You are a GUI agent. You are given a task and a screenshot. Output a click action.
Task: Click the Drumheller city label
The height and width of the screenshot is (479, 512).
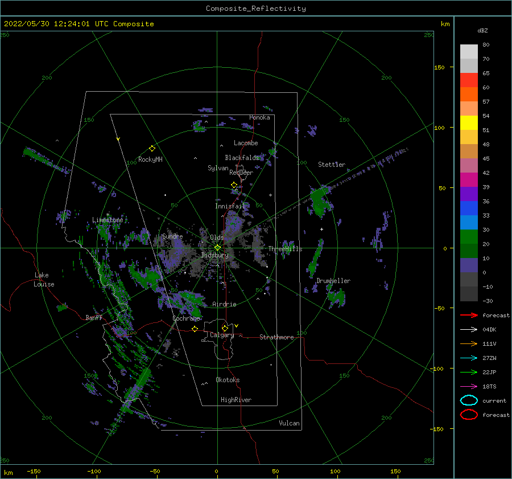tap(333, 281)
